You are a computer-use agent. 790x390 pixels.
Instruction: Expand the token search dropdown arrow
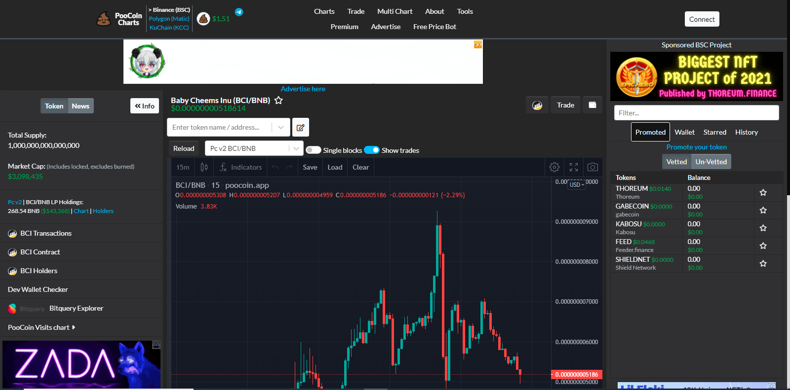click(280, 127)
